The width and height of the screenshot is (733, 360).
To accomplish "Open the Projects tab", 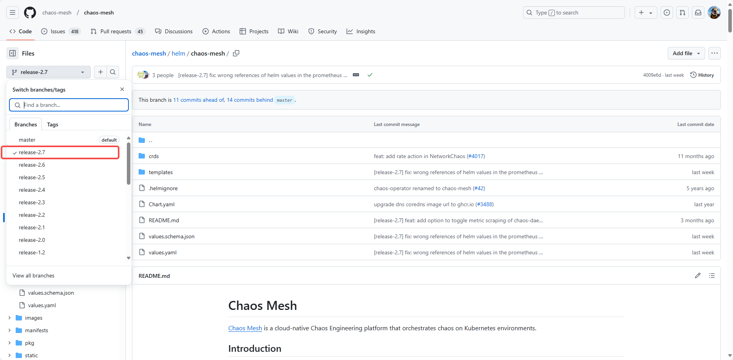I will pos(254,31).
